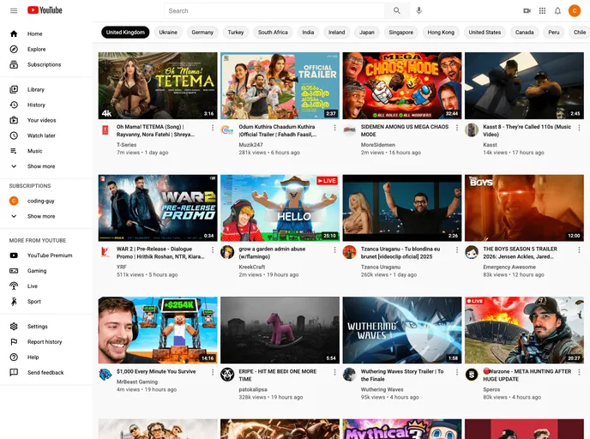Click into the Search input field
The image size is (590, 439).
274,11
